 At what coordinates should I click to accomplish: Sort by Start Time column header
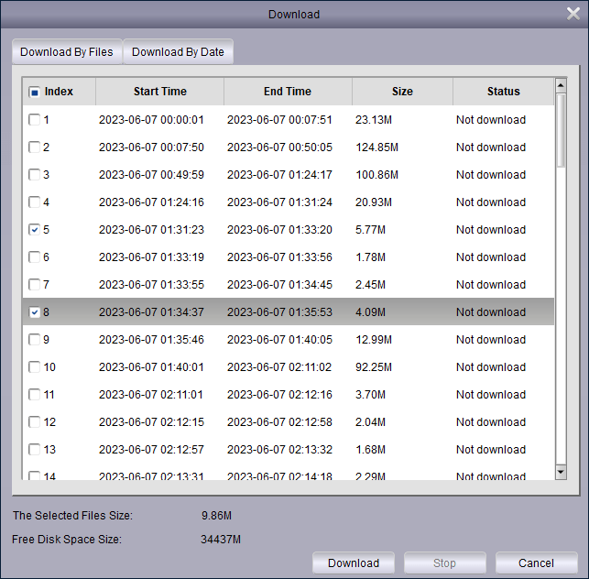coord(159,92)
